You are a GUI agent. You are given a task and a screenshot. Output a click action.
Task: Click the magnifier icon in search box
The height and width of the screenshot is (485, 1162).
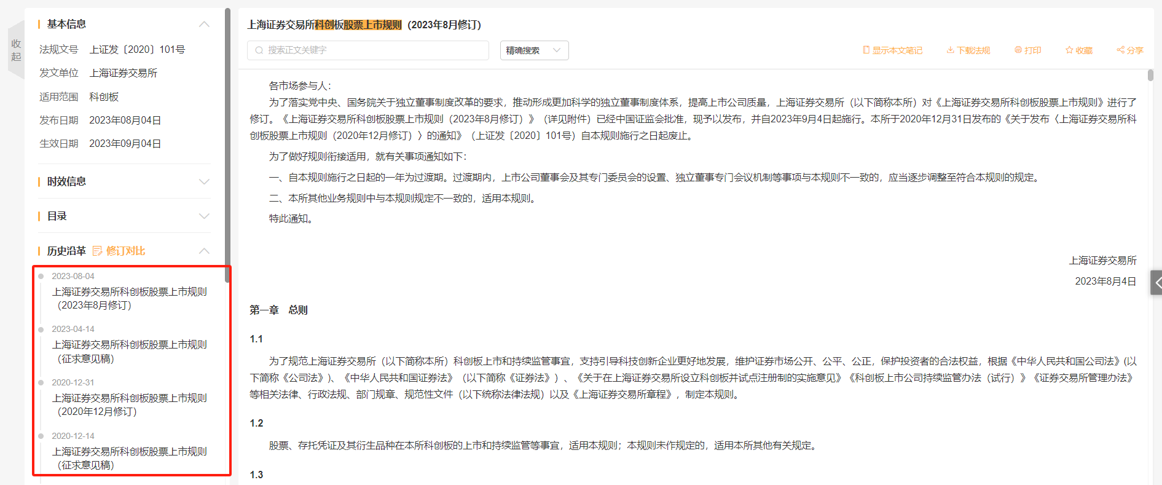[259, 50]
